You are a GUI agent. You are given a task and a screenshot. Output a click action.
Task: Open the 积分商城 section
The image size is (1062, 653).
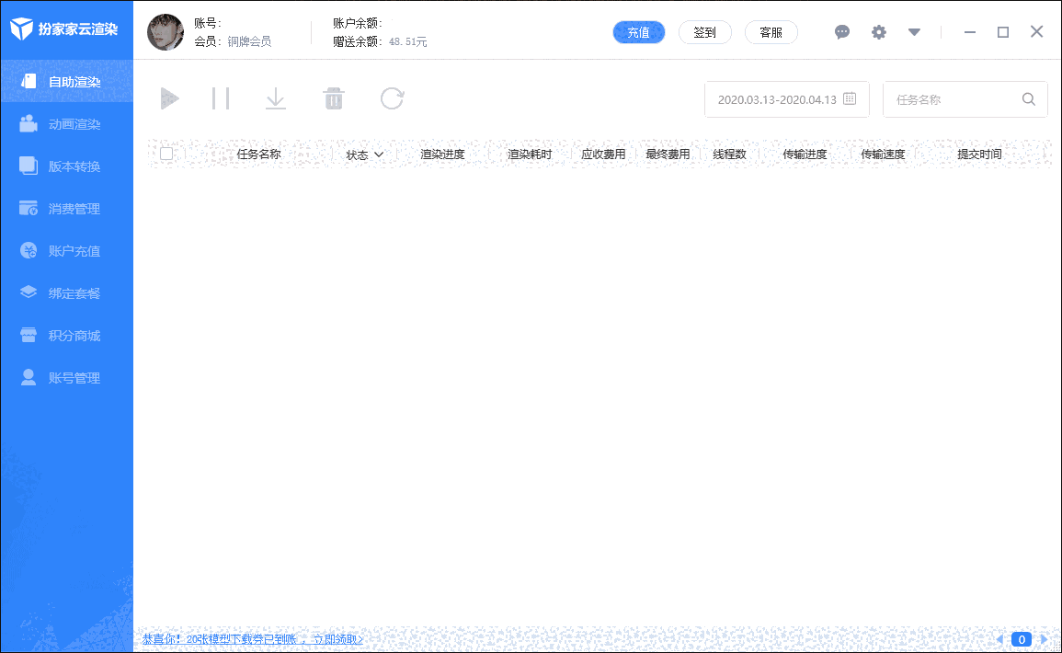(66, 335)
